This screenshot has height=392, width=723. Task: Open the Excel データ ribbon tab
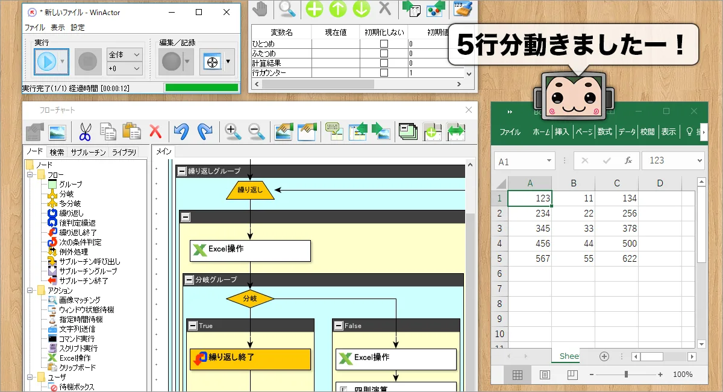tap(627, 132)
